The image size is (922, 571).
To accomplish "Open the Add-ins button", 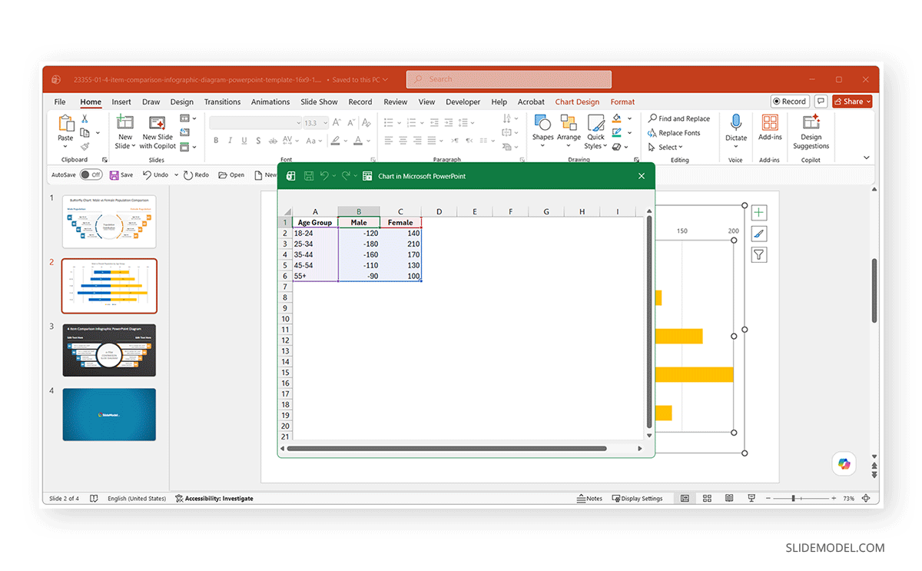I will point(770,128).
